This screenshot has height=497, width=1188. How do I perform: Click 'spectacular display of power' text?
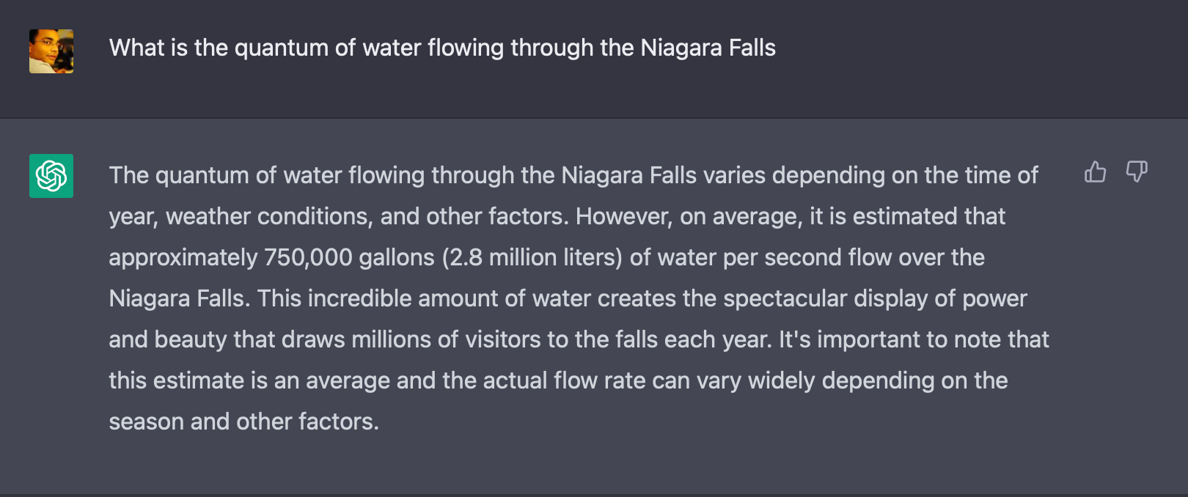tap(875, 298)
